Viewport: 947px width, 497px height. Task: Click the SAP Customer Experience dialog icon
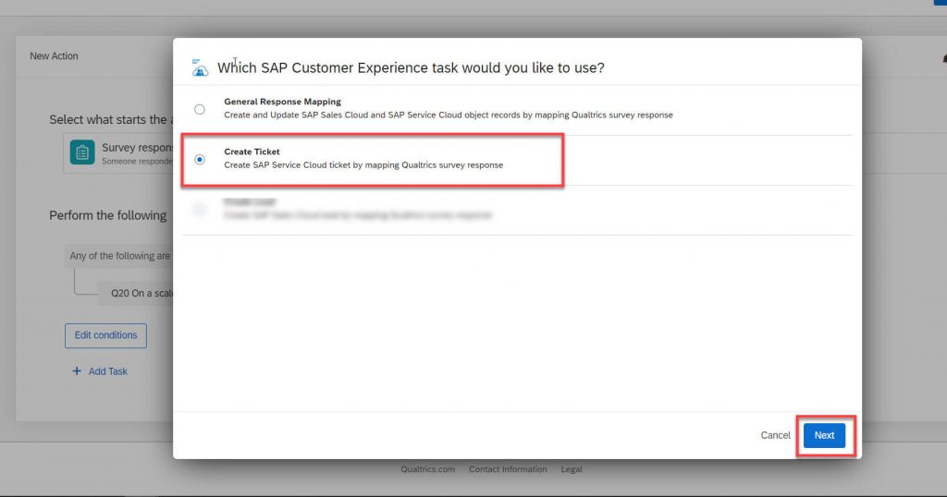tap(200, 67)
